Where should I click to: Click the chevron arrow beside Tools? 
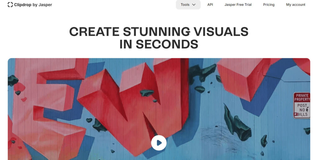194,5
